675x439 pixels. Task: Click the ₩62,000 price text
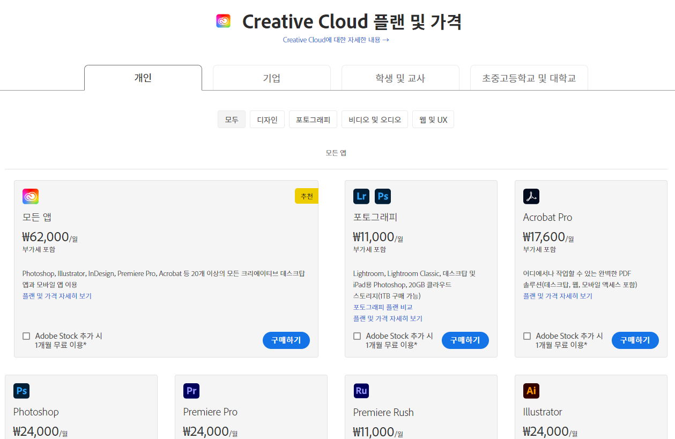point(46,237)
